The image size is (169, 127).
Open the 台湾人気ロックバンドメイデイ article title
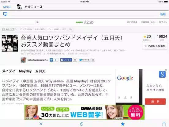72,41
